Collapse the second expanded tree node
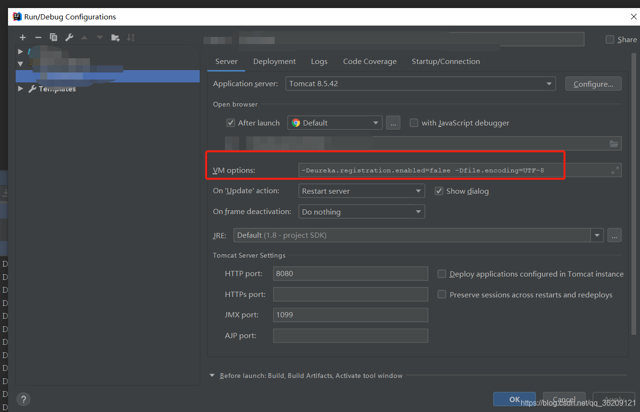Screen dimensions: 640x412 point(20,64)
